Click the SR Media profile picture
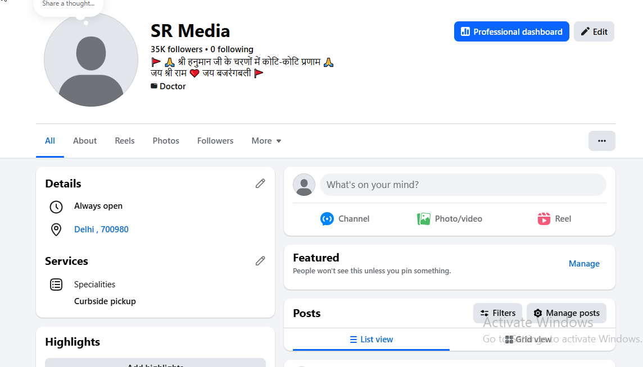The image size is (643, 367). click(91, 60)
